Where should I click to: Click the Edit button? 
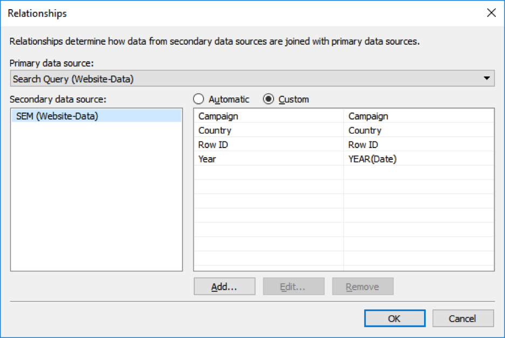click(x=293, y=286)
